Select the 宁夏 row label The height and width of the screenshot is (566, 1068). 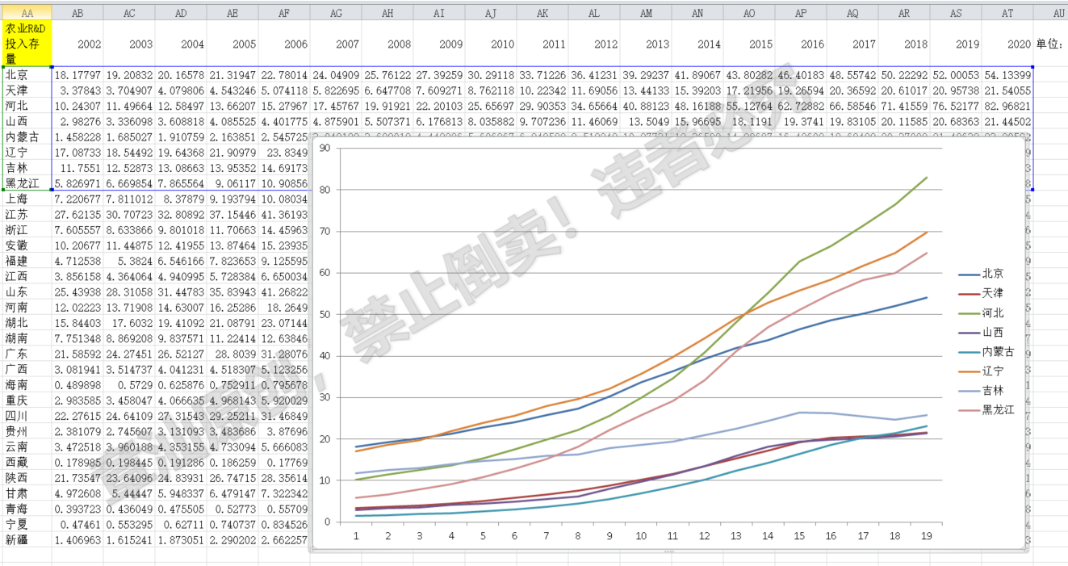[x=27, y=523]
